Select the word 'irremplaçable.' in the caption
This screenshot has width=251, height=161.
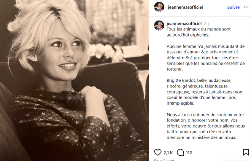tap(180, 103)
